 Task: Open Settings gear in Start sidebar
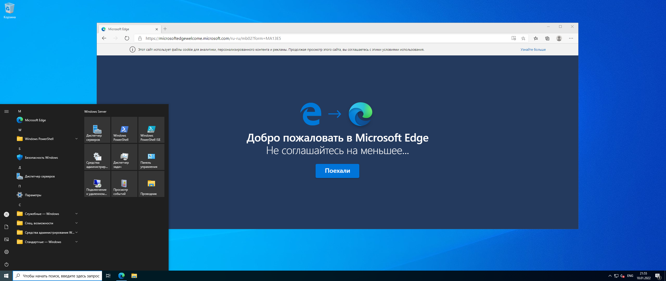(x=7, y=252)
